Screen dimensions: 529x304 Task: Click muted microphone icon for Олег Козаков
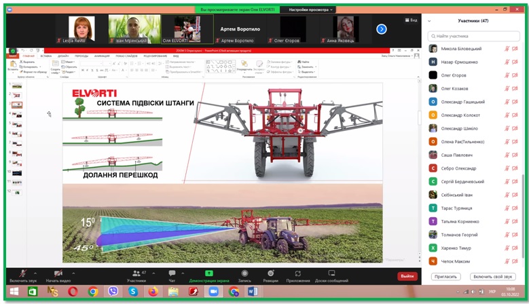pos(507,89)
